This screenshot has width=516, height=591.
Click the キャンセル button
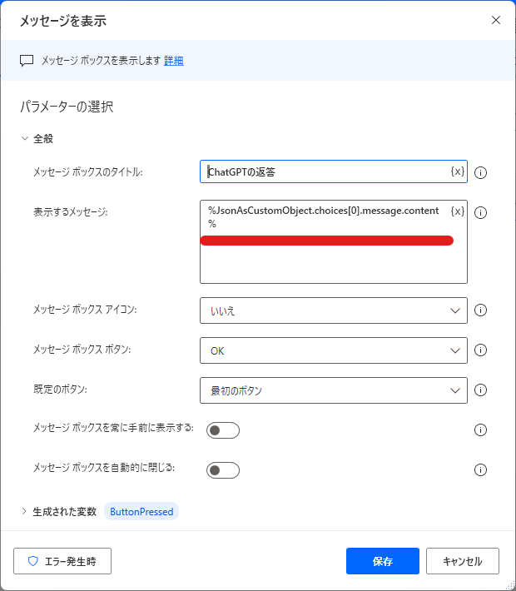click(463, 561)
